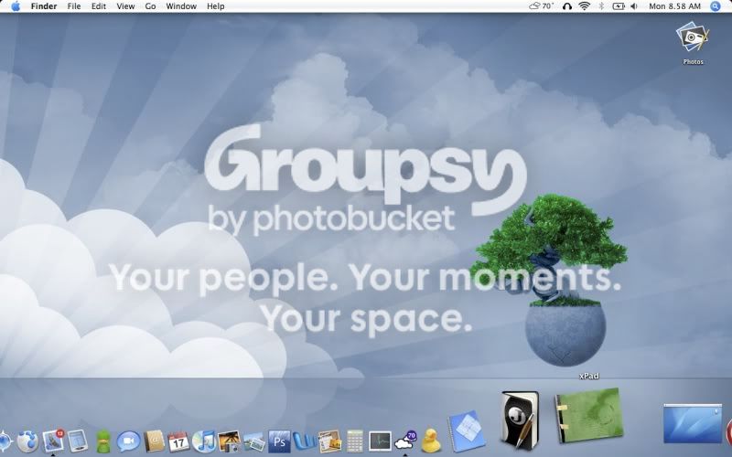Open the volume control in menu bar
Viewport: 732px width, 457px height.
click(x=634, y=6)
